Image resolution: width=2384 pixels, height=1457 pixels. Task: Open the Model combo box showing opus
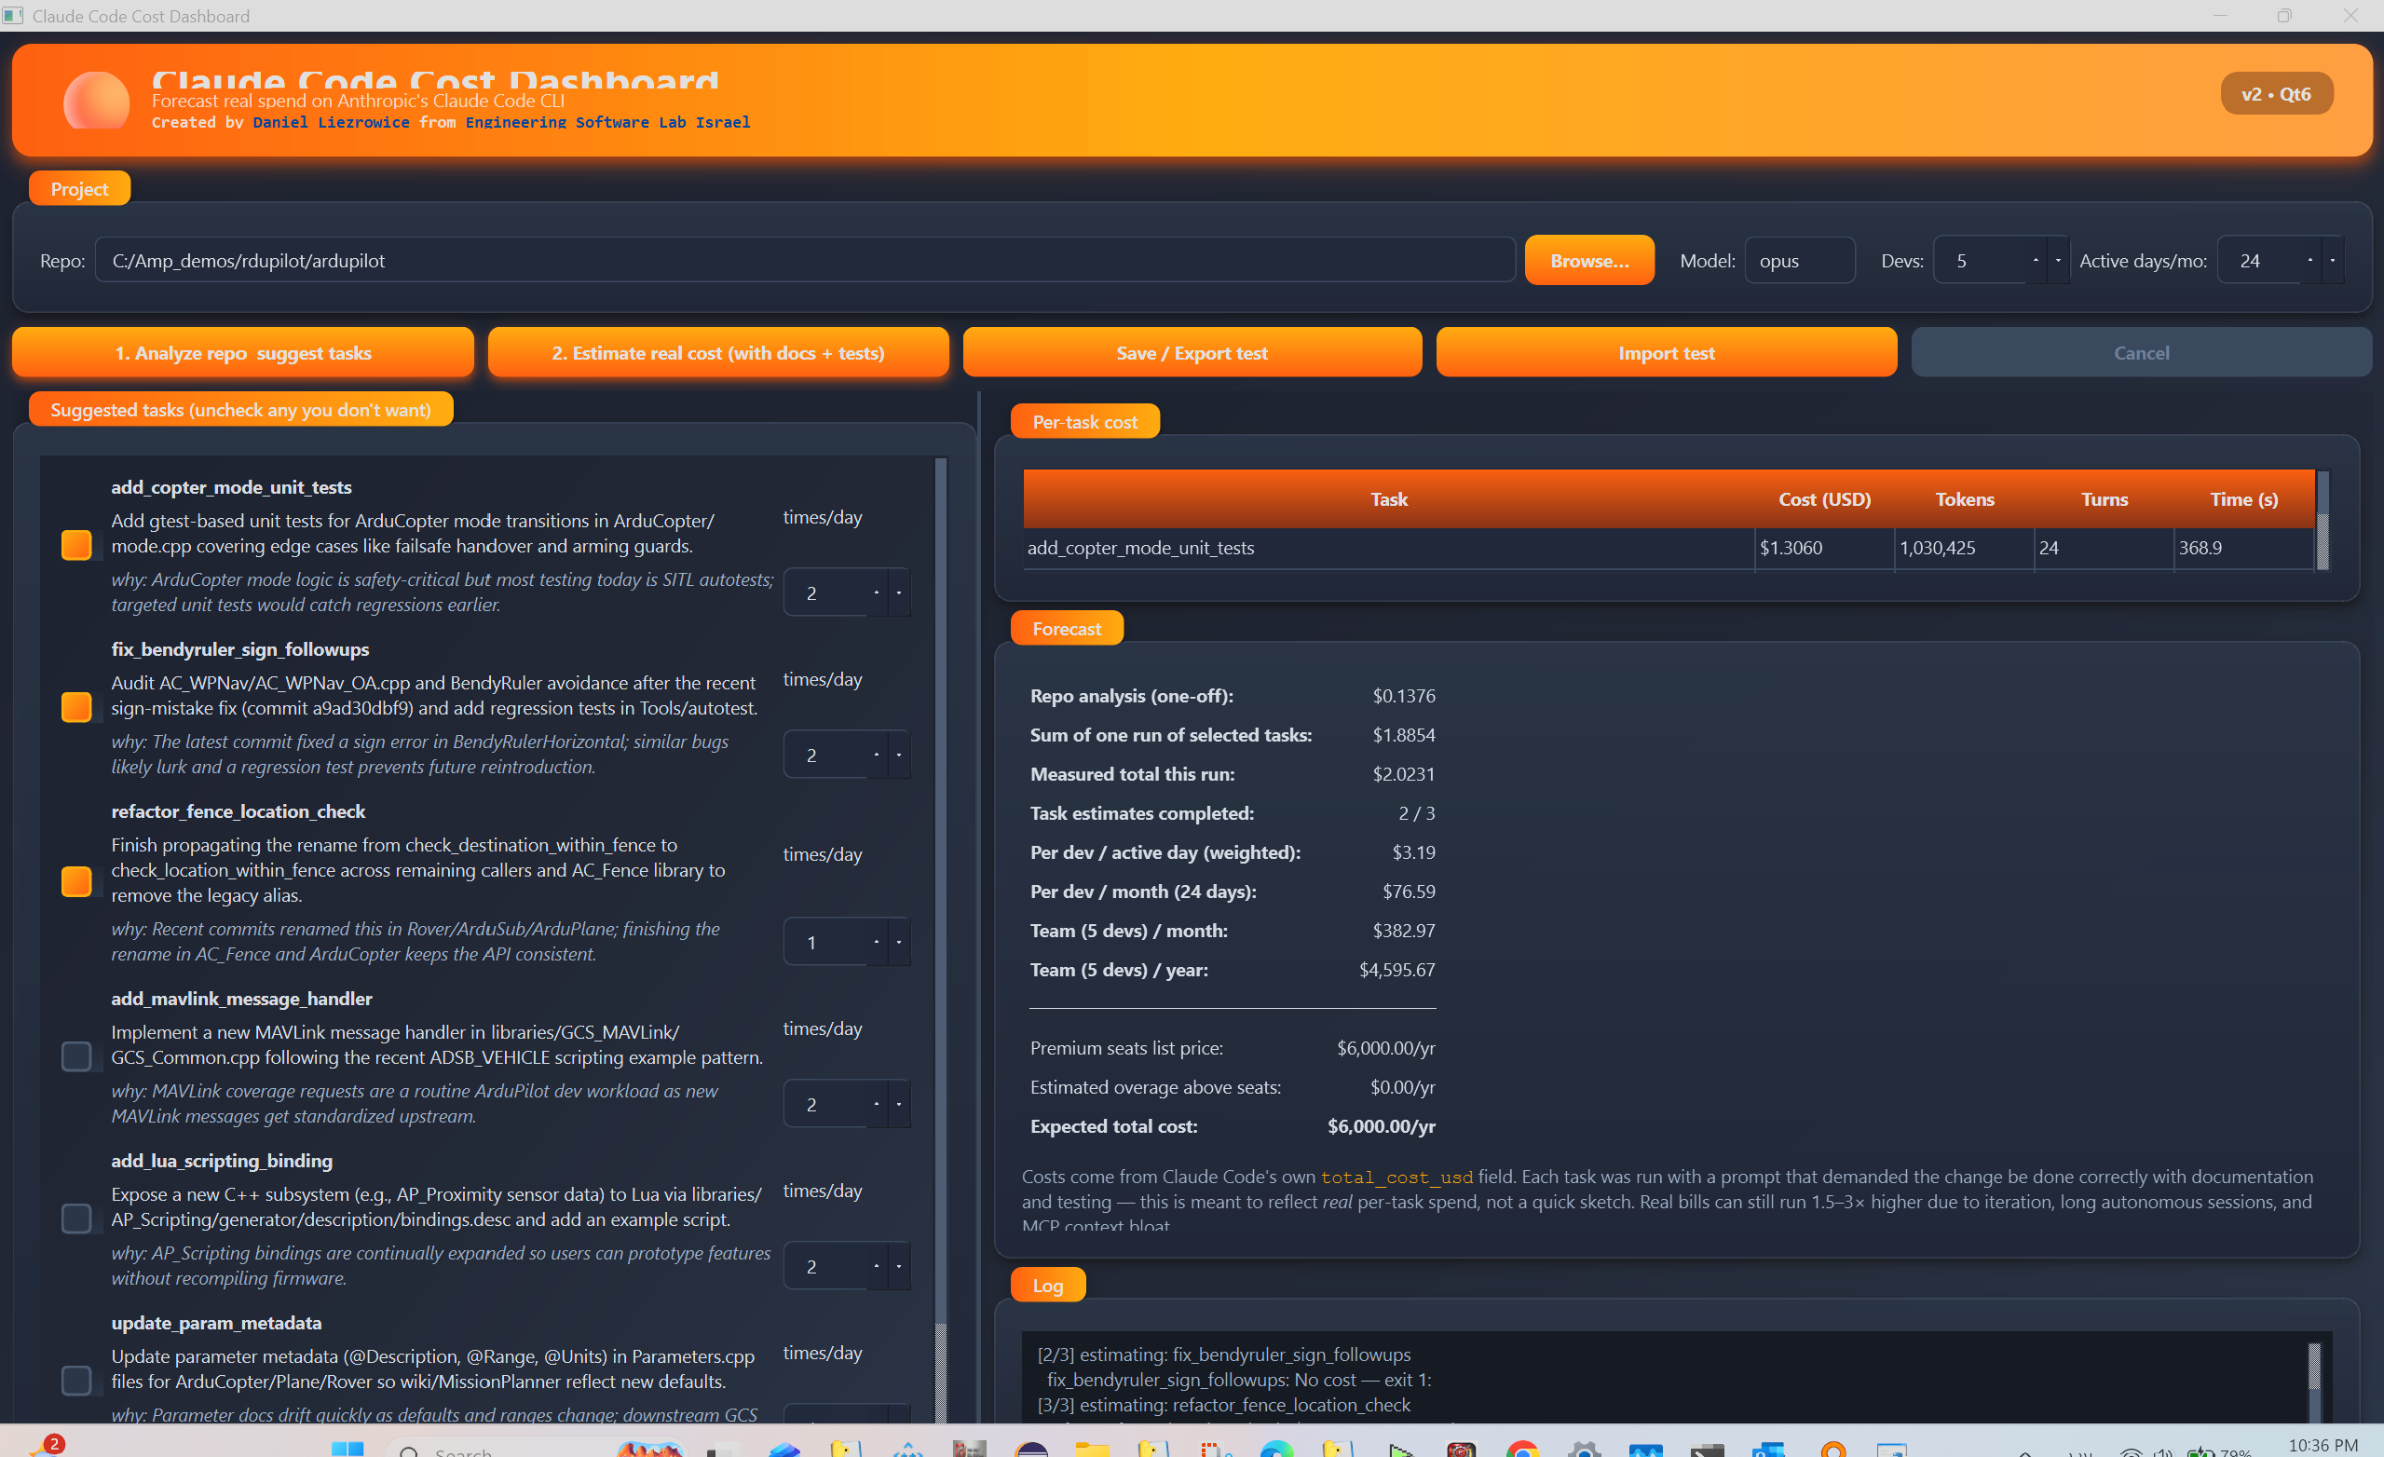pyautogui.click(x=1800, y=260)
